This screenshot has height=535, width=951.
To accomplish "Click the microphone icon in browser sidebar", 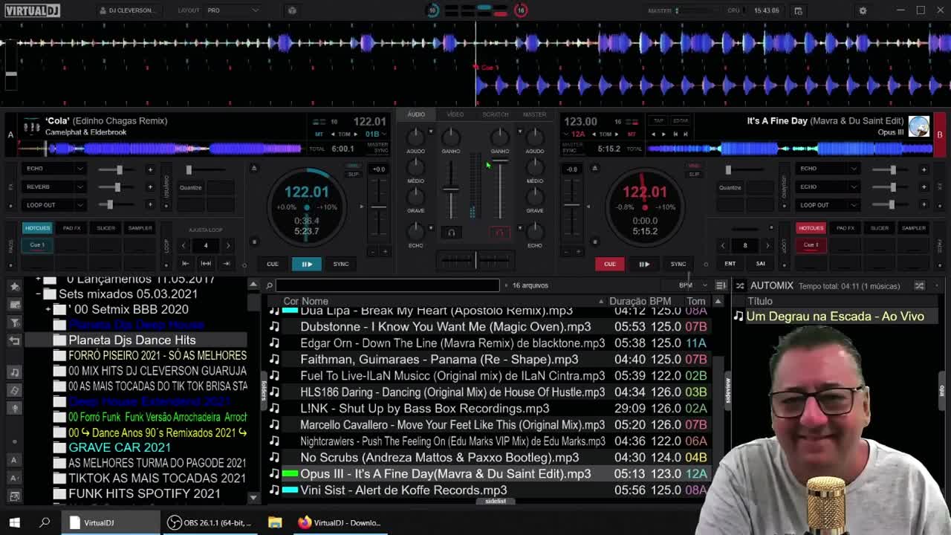I will (x=14, y=407).
